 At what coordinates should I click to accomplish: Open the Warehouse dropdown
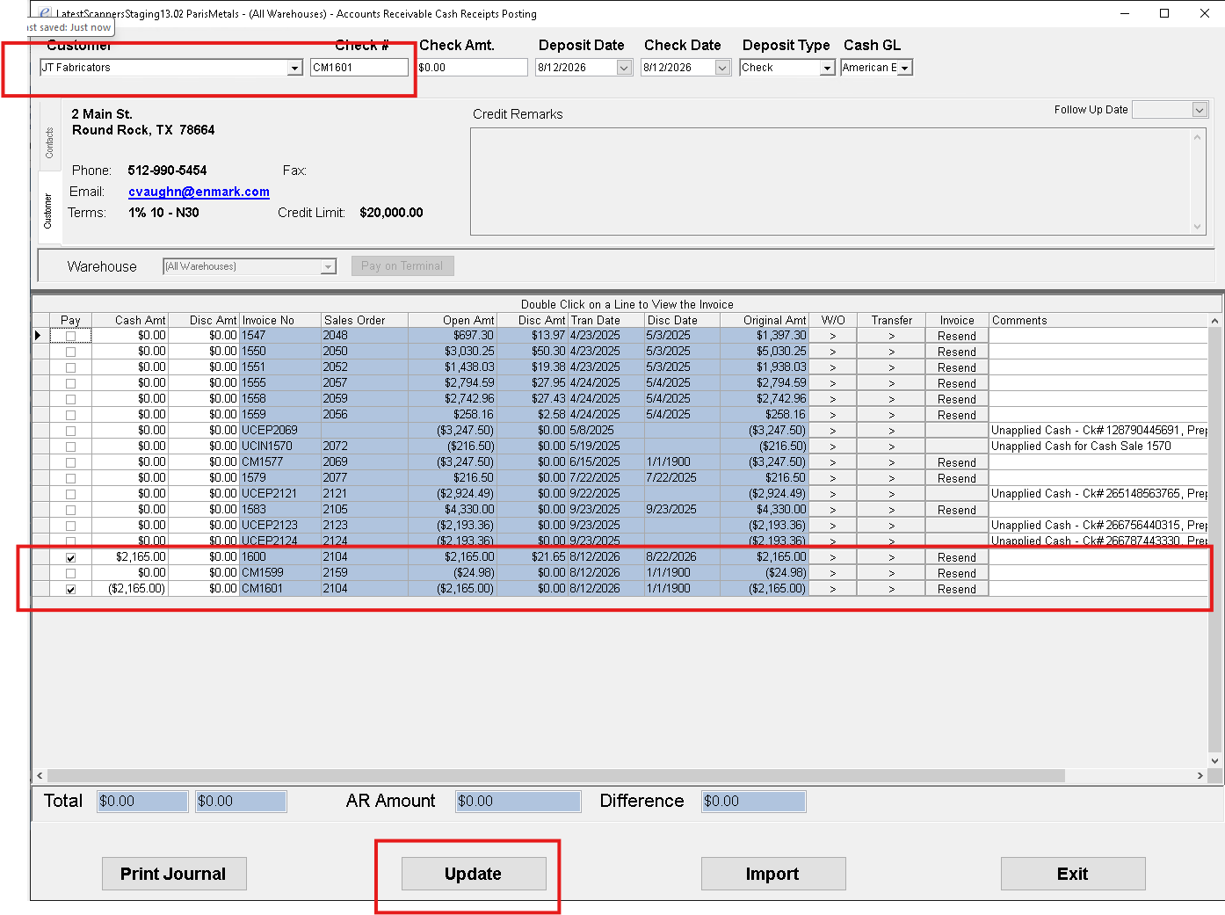tap(329, 266)
